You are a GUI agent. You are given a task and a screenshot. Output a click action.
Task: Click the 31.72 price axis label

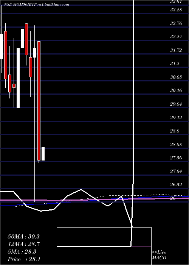(176, 50)
